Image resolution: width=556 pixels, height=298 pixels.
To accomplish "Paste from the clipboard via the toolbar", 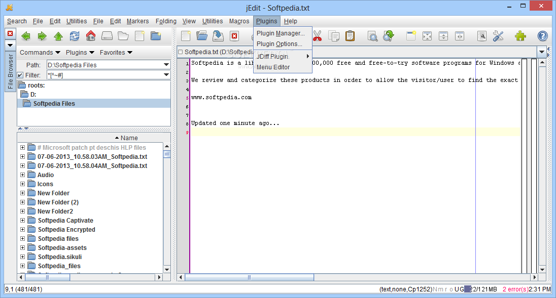I will (350, 36).
